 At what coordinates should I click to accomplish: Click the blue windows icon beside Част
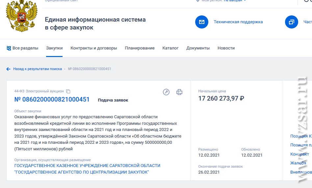tap(292, 22)
